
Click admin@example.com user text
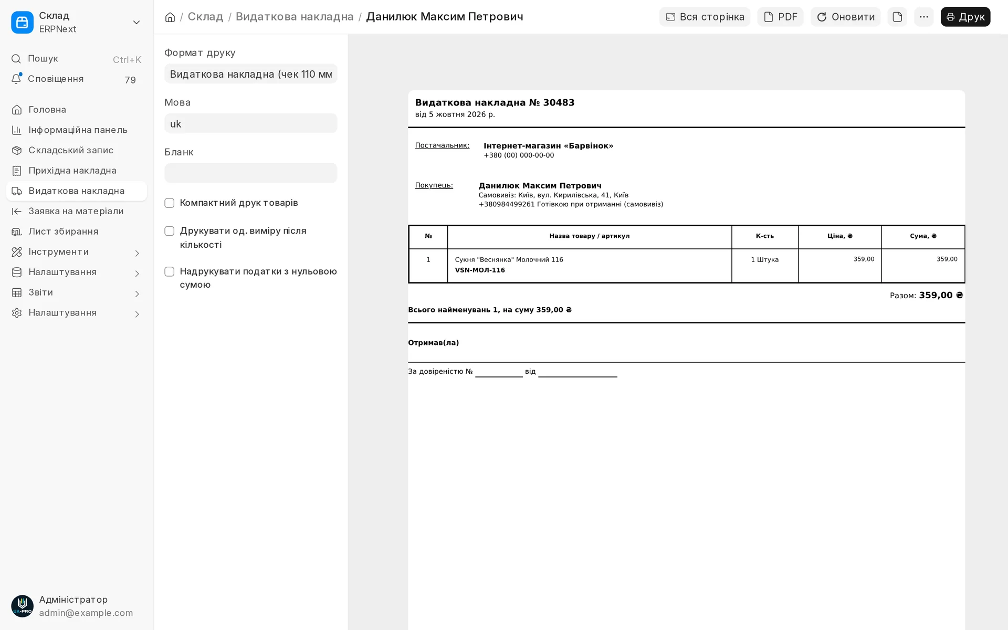click(86, 613)
